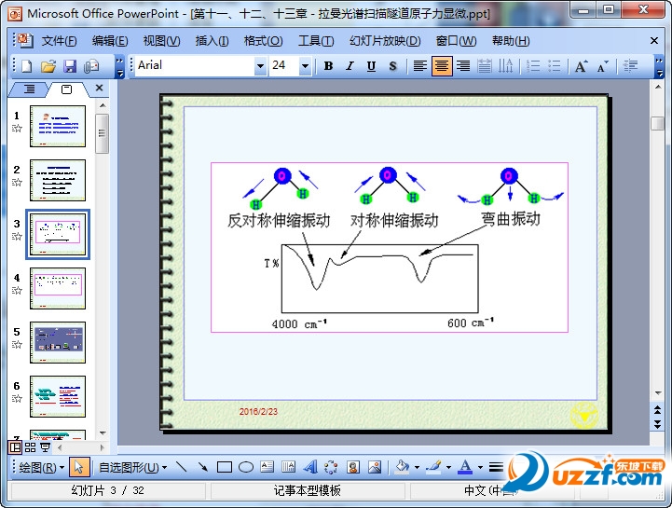Toggle bulleted list

pos(555,66)
